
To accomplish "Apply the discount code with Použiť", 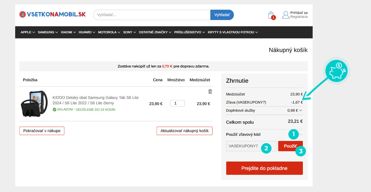I will pos(290,146).
